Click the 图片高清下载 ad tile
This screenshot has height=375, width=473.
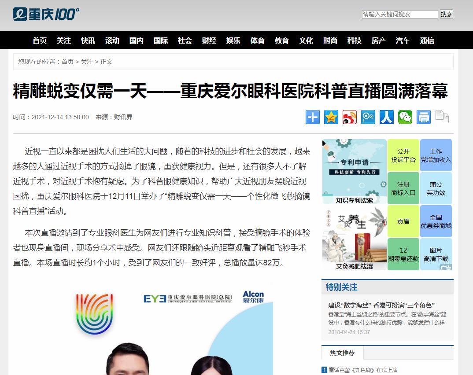[436, 254]
